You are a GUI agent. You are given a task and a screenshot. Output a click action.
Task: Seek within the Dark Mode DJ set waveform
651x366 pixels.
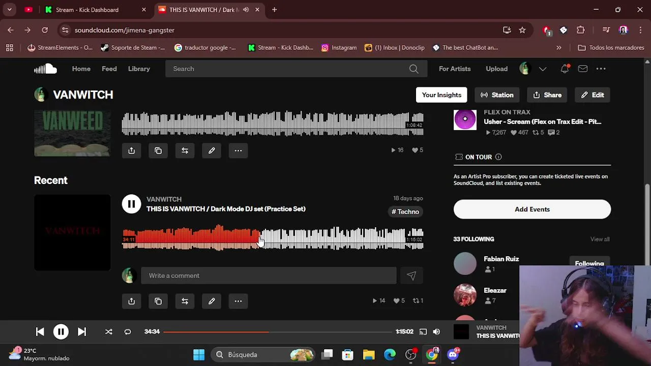coord(273,238)
